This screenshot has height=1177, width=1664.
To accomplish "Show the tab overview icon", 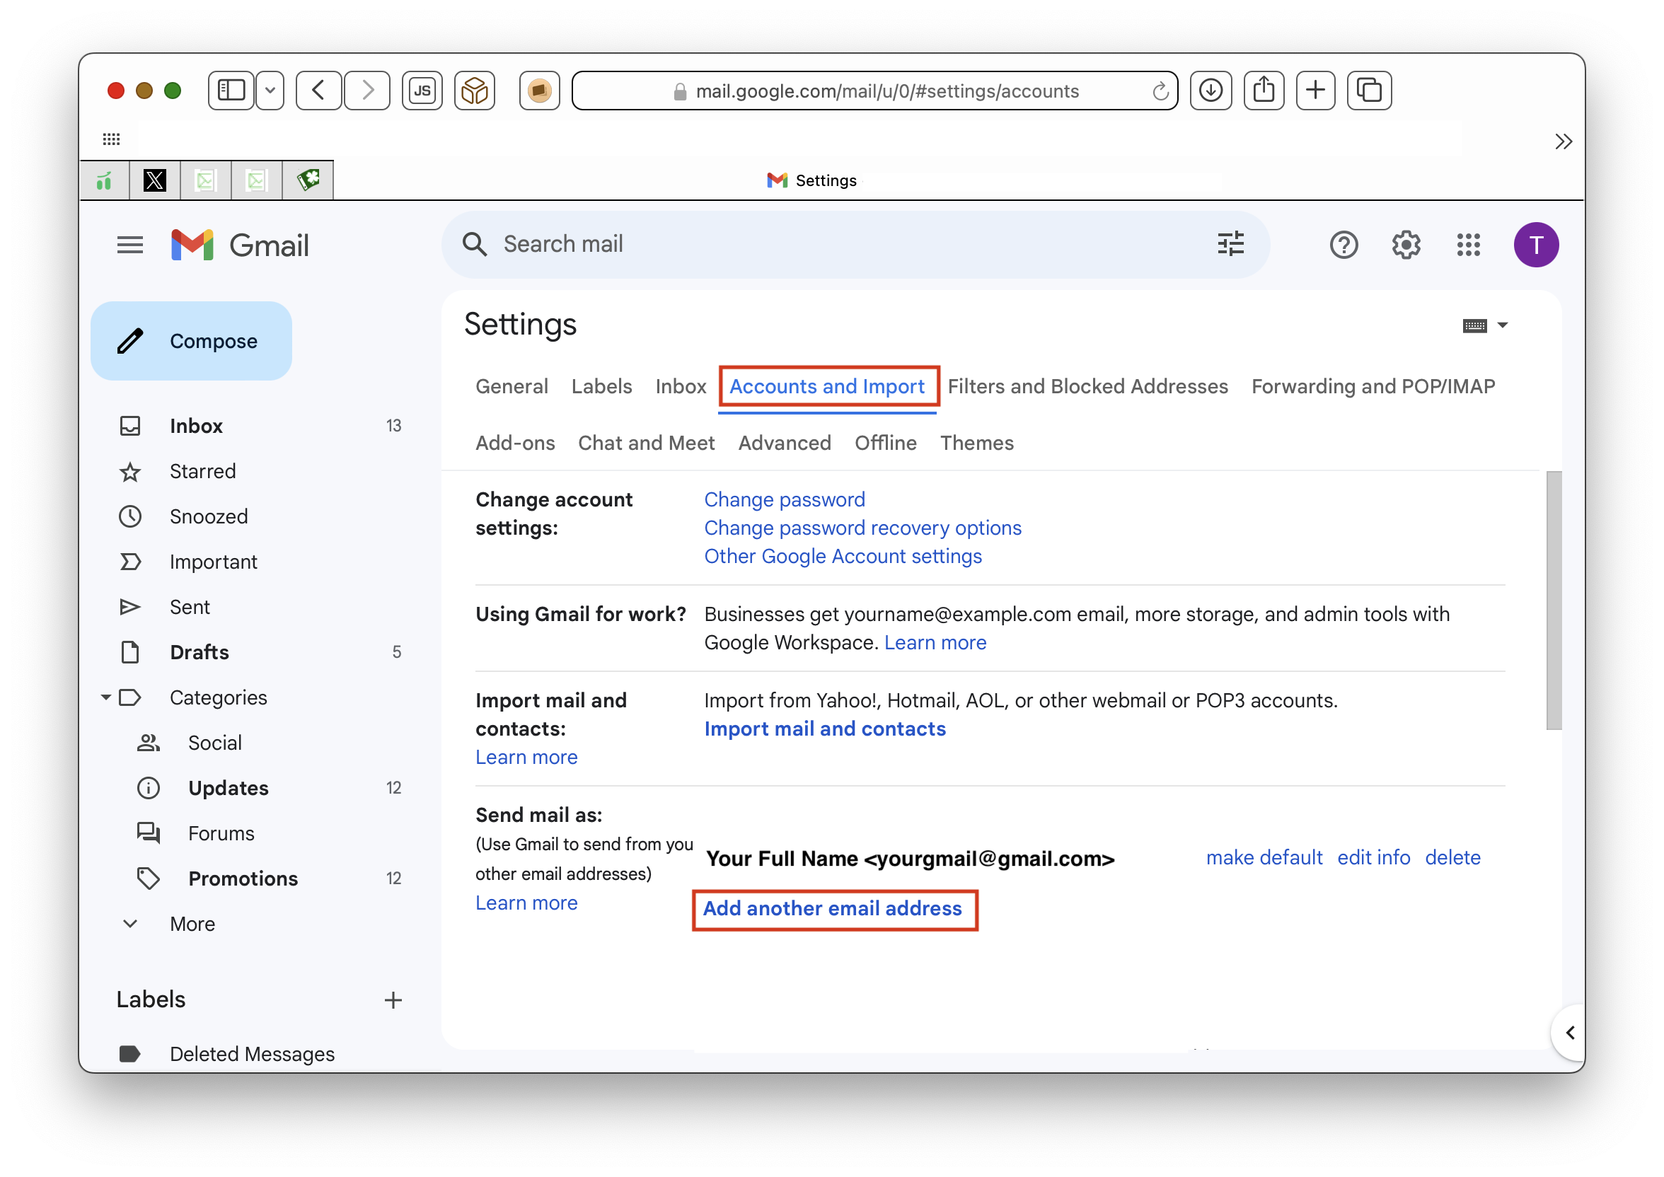I will coord(1369,91).
